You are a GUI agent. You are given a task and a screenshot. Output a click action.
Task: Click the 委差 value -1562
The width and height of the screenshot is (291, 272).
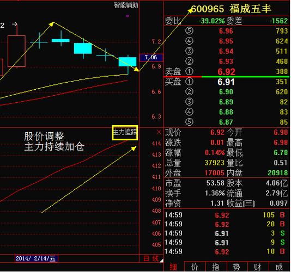click(278, 21)
